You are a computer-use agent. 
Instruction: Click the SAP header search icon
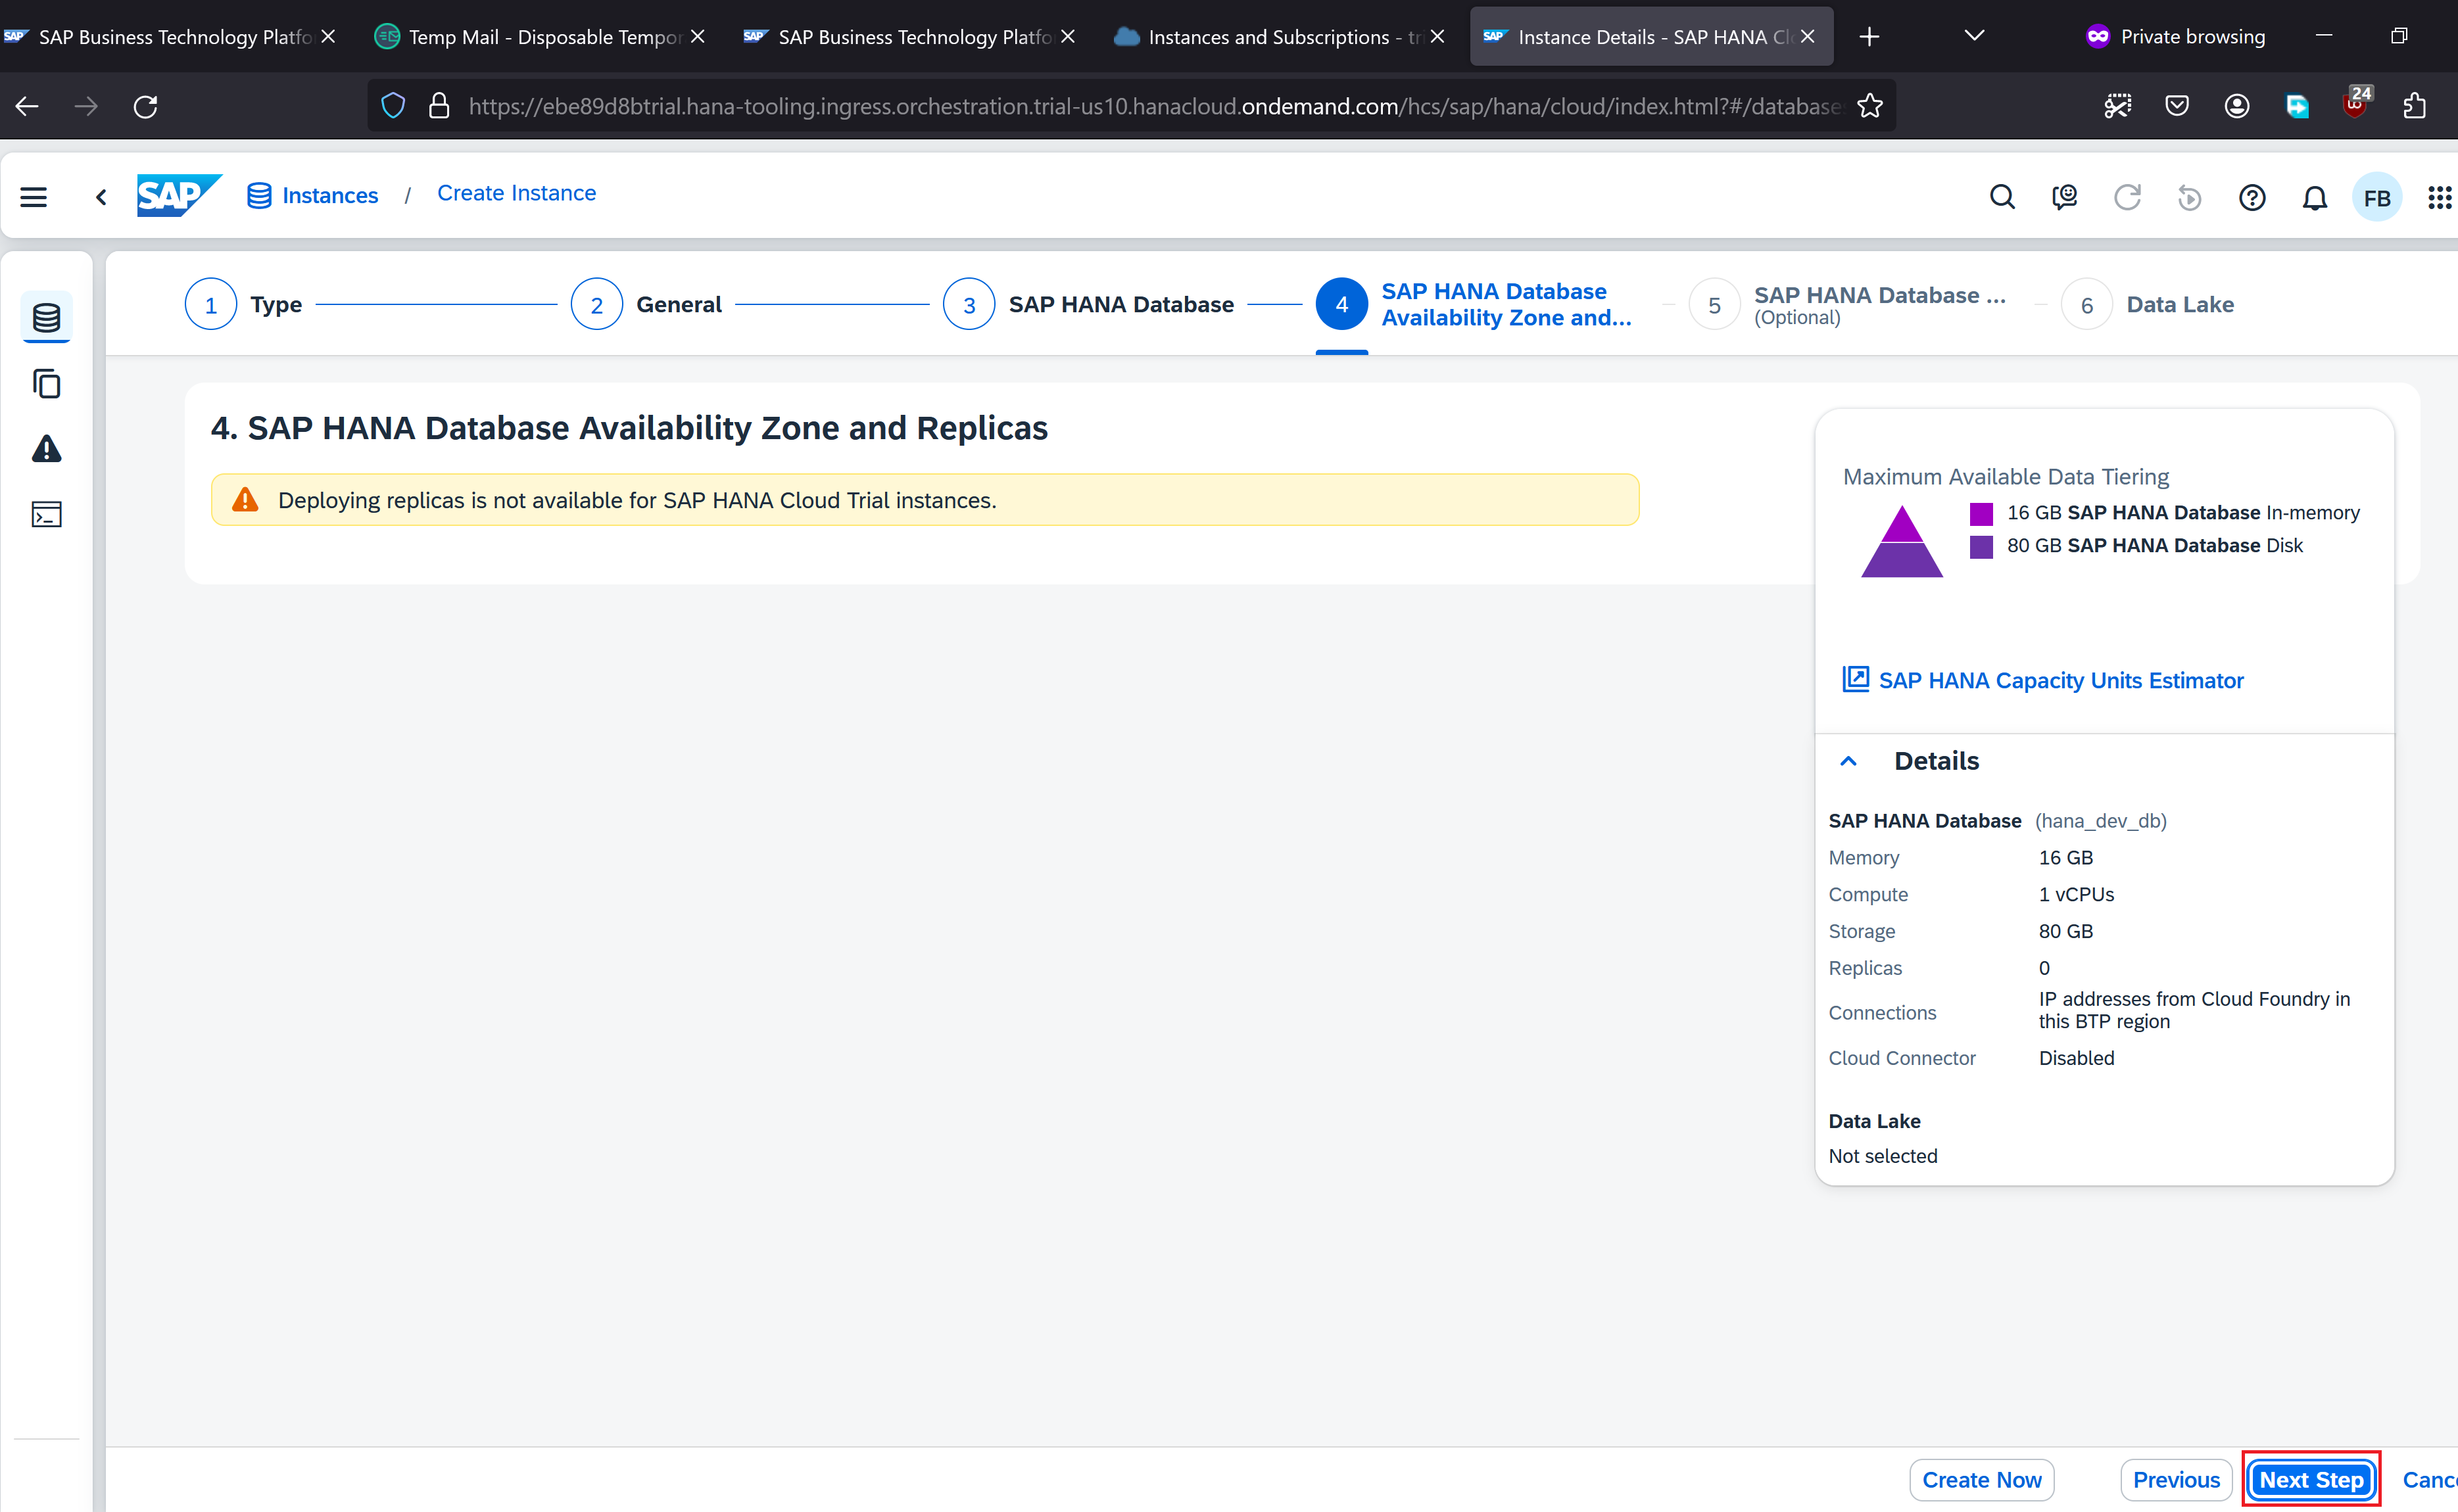point(2001,197)
